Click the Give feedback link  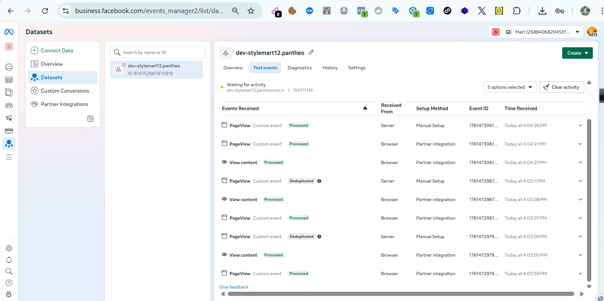pos(234,287)
